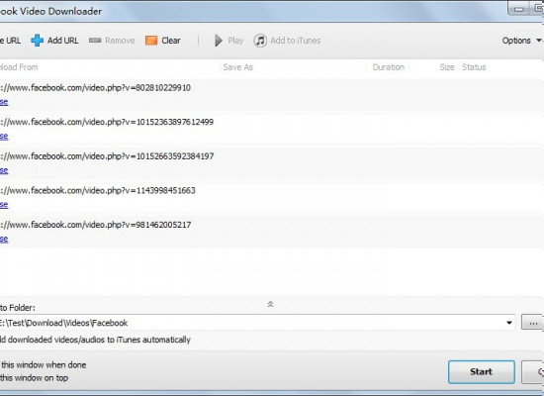Click the Save As column header

coord(238,67)
